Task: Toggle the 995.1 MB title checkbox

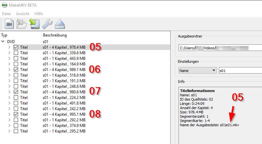Action: pos(16,114)
